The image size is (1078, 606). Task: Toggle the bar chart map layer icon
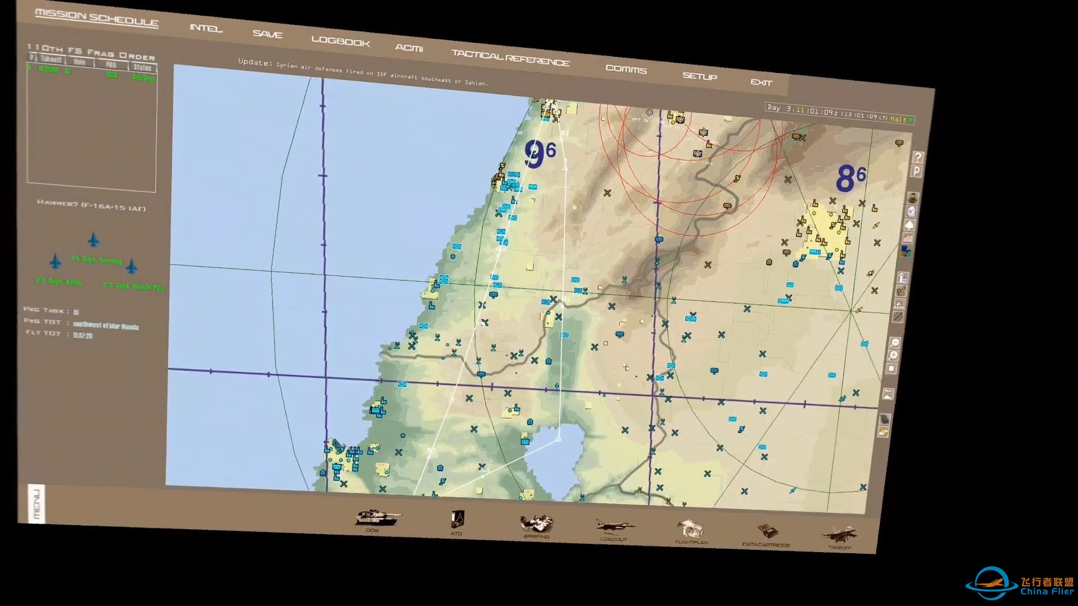coord(908,238)
